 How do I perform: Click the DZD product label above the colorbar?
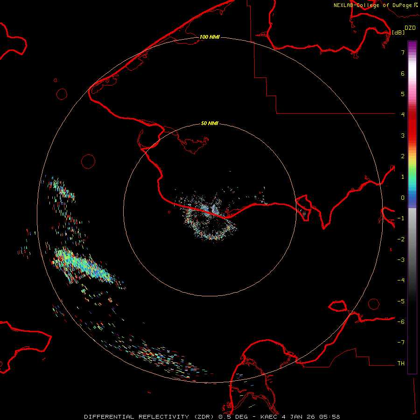(x=410, y=28)
